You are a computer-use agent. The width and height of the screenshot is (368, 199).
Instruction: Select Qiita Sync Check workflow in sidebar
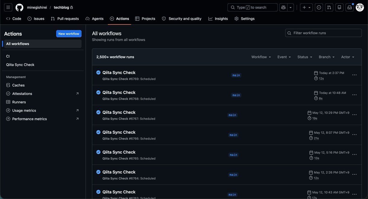pyautogui.click(x=20, y=65)
